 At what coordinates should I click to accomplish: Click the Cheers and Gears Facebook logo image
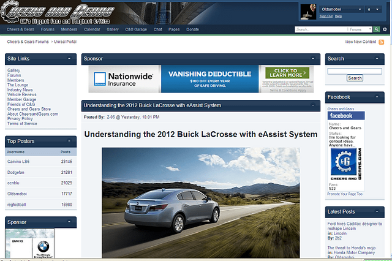(345, 164)
